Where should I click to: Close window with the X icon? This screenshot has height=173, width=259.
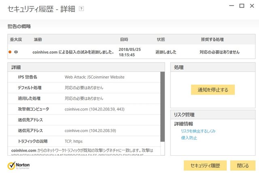coord(252,6)
